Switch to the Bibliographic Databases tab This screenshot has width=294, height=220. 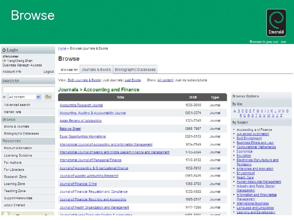tap(135, 69)
